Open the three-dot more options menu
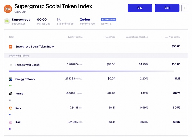 click(x=185, y=8)
